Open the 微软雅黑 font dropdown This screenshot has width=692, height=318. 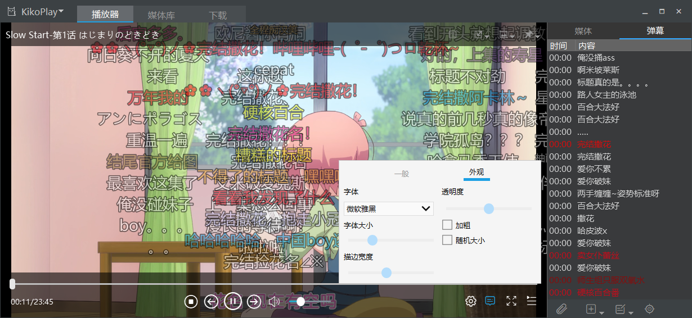389,209
